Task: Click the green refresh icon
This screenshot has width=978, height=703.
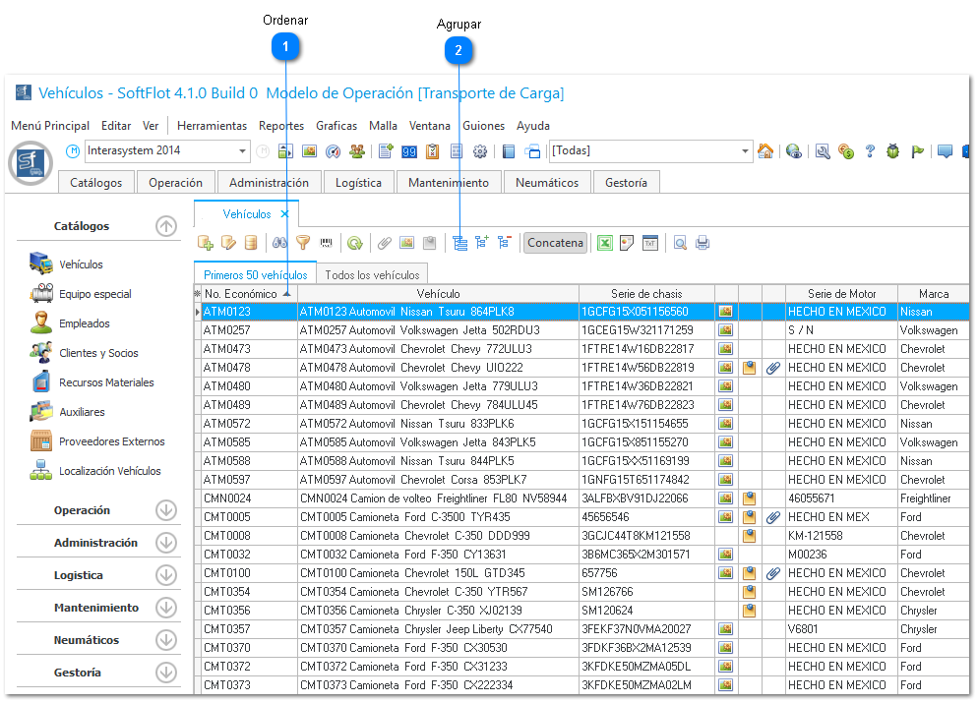Action: 354,243
